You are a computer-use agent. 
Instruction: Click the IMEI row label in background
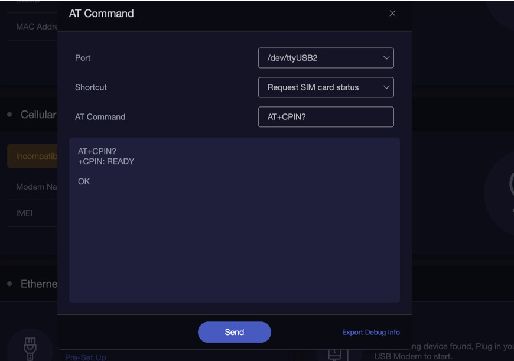24,213
